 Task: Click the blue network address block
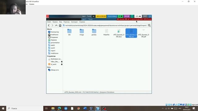pyautogui.click(x=112, y=16)
